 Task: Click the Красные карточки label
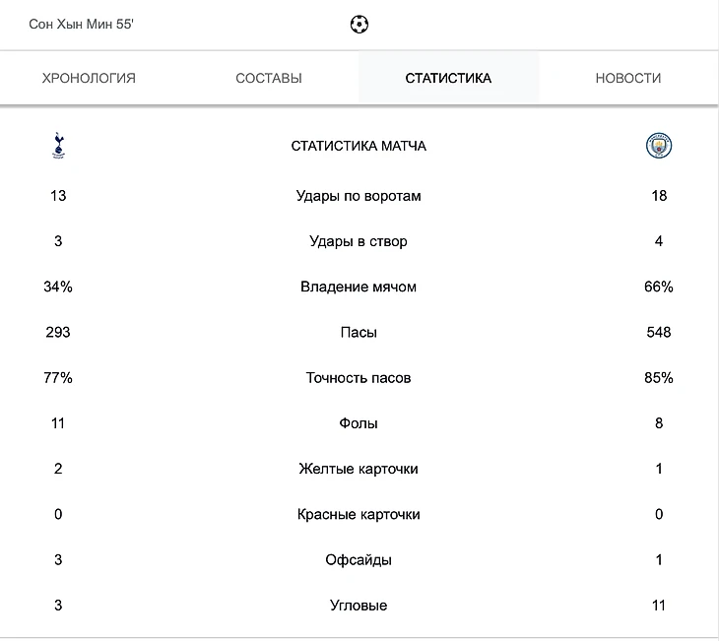359,514
